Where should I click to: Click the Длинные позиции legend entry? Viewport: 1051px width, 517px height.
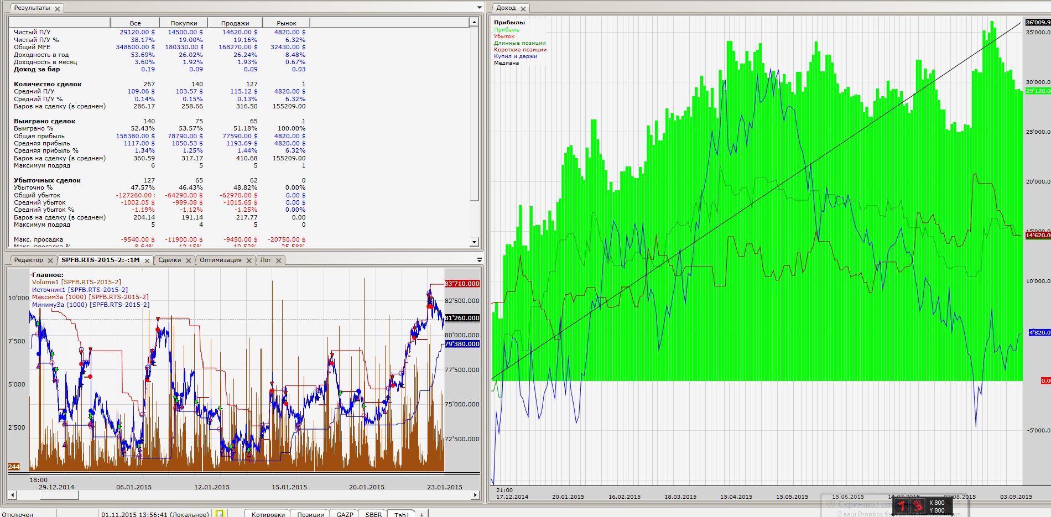[x=519, y=43]
